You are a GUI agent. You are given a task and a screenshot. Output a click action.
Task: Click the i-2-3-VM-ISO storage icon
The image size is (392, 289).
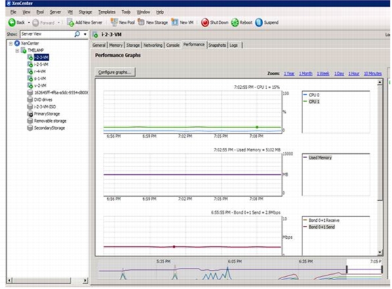tap(30, 107)
